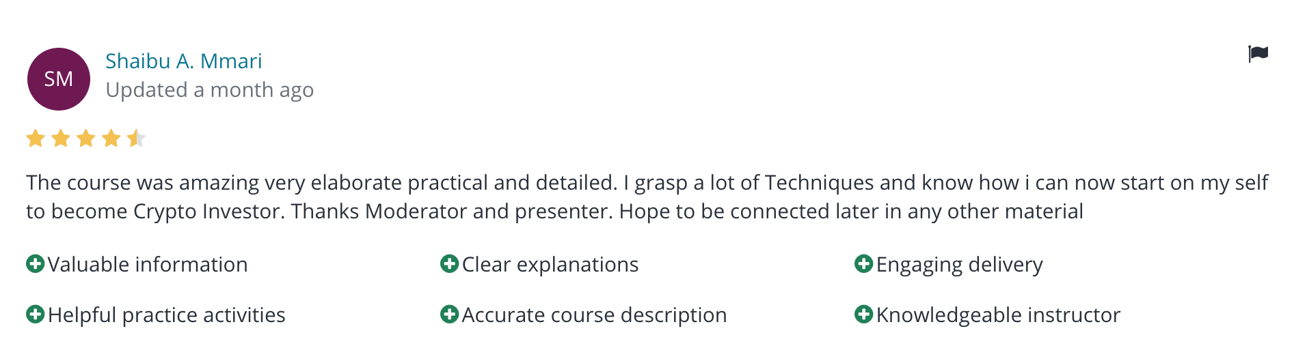Click plus icon beside Helpful practice activities

(35, 314)
